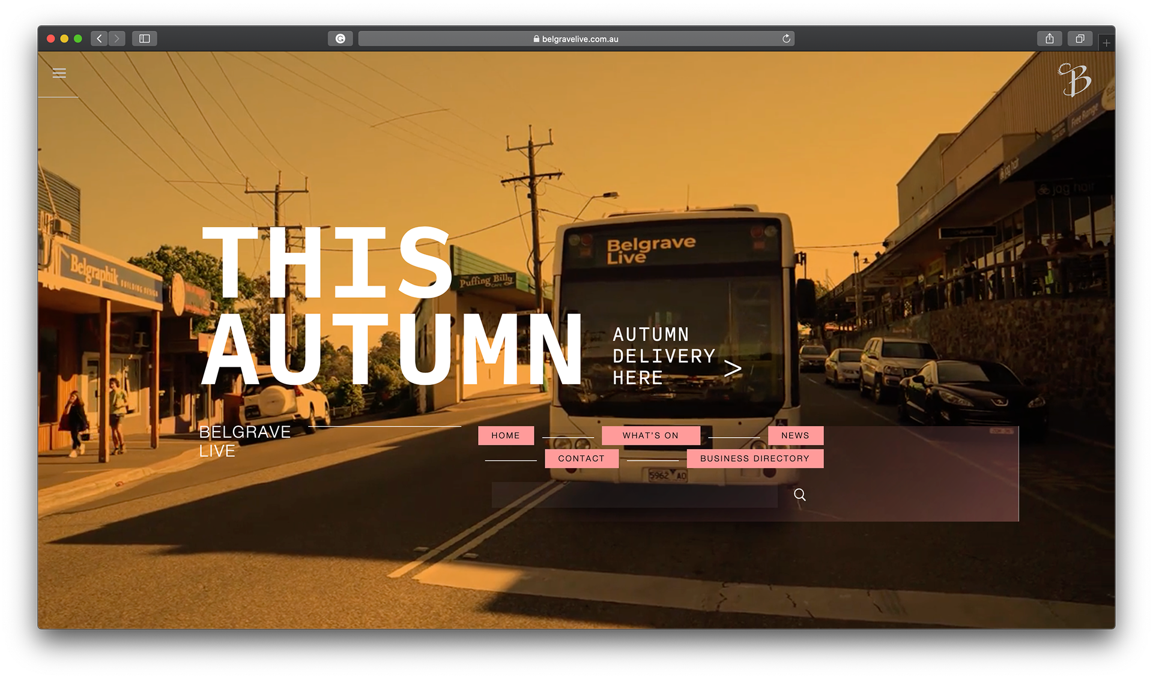Click the search magnifier icon

pyautogui.click(x=799, y=495)
